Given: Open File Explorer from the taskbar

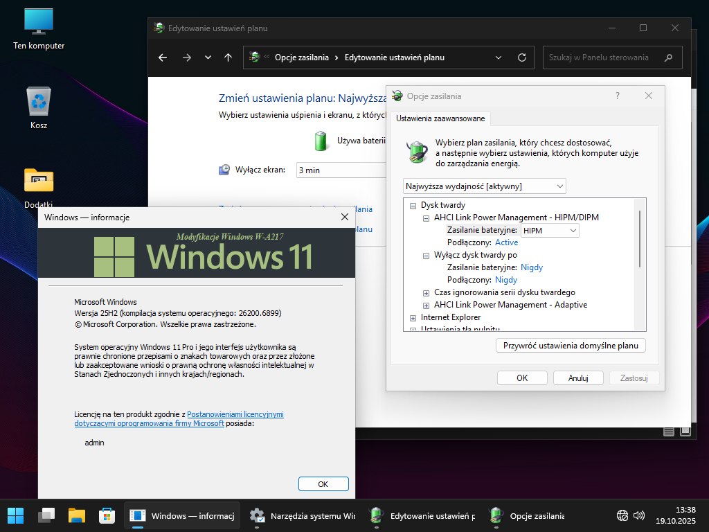Looking at the screenshot, I should [76, 515].
